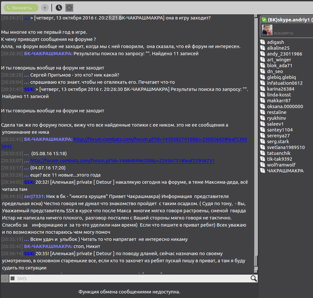Select participant name glebiq.glebiq
Image resolution: width=313 pixels, height=298 pixels.
point(281,77)
